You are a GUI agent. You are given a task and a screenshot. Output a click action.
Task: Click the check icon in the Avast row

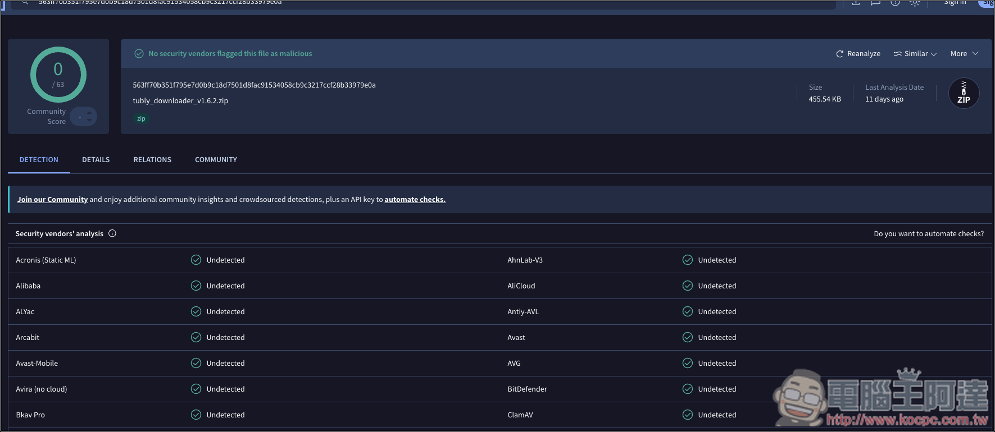click(x=688, y=337)
